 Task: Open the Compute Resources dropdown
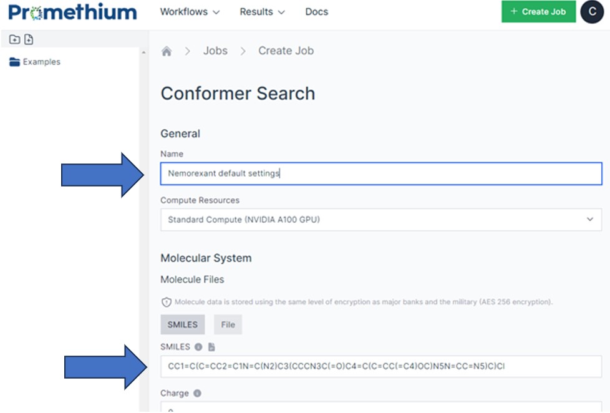point(380,220)
